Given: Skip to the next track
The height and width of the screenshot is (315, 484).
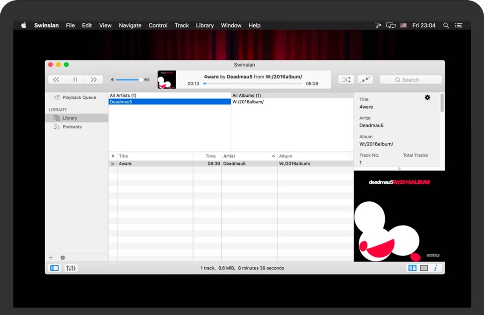Looking at the screenshot, I should click(x=94, y=79).
